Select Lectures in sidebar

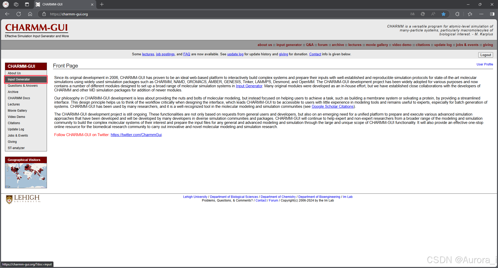click(x=26, y=104)
